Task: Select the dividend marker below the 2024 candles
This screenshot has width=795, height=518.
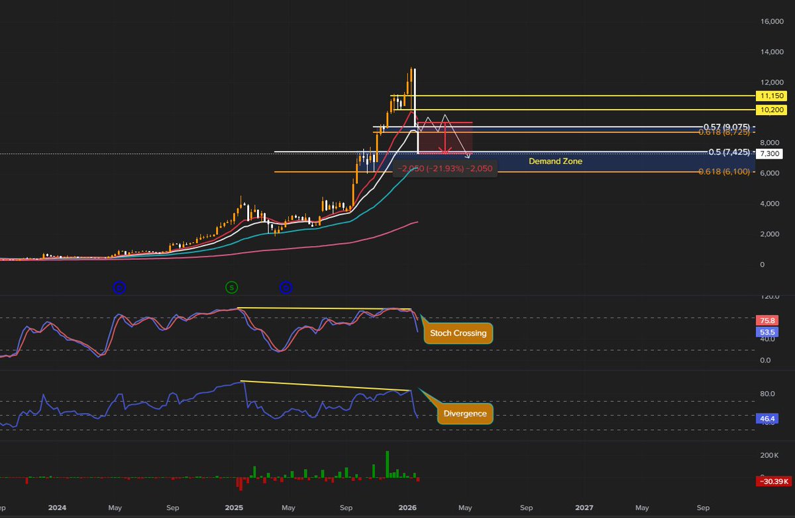Action: point(118,287)
